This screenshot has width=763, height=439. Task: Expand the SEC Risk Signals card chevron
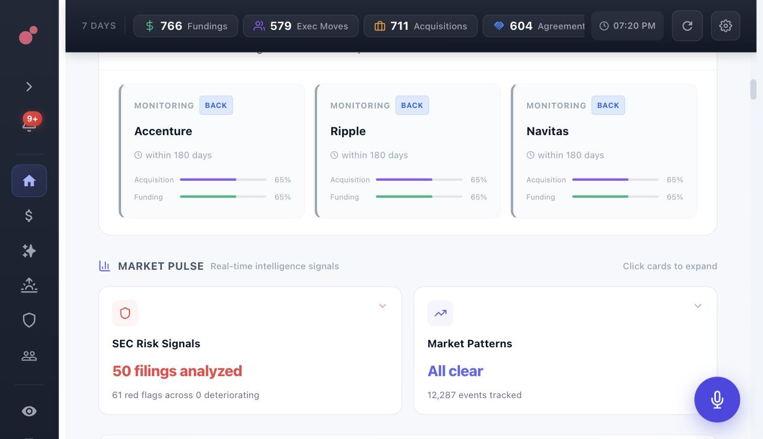[383, 306]
